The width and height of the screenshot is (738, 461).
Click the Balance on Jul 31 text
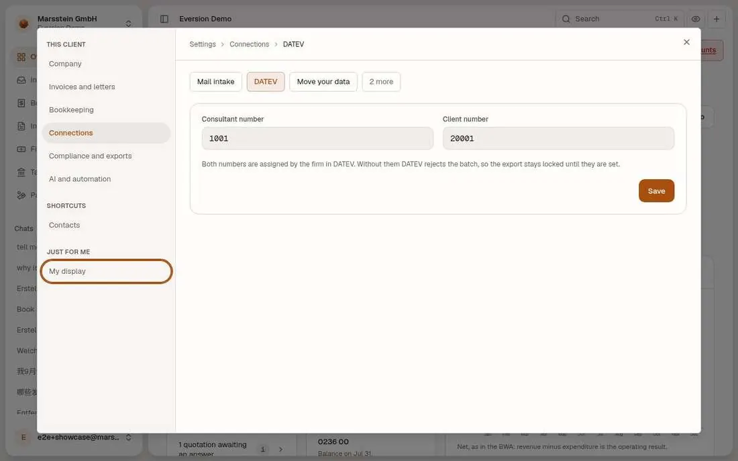pyautogui.click(x=345, y=454)
